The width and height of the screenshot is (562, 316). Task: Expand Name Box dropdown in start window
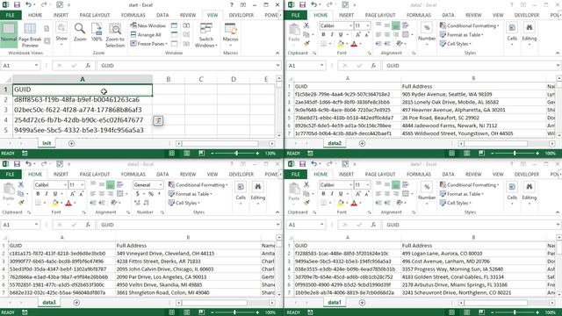[36, 65]
